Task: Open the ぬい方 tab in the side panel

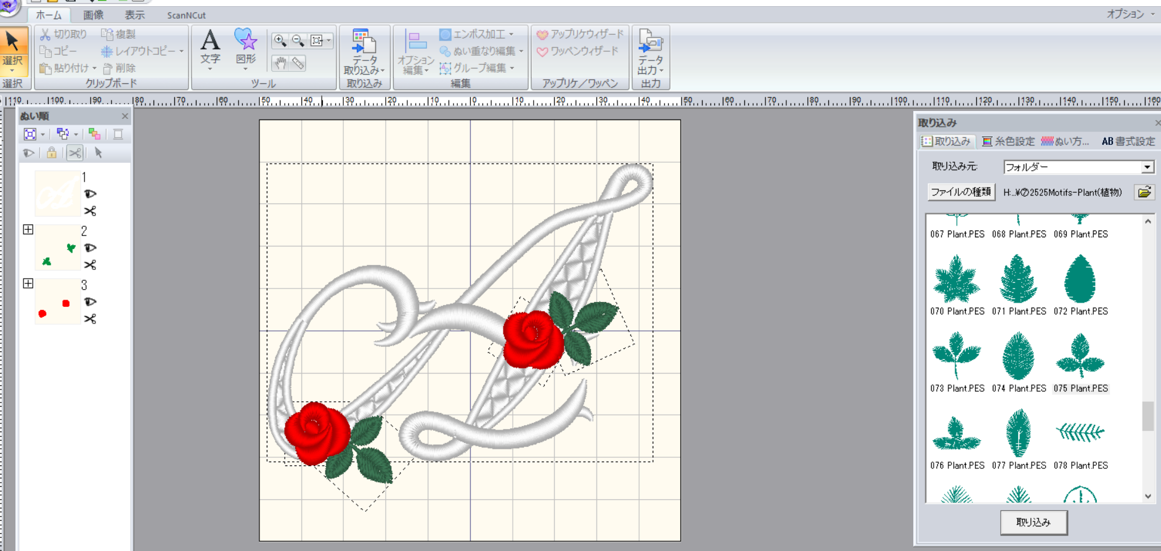Action: [1065, 141]
